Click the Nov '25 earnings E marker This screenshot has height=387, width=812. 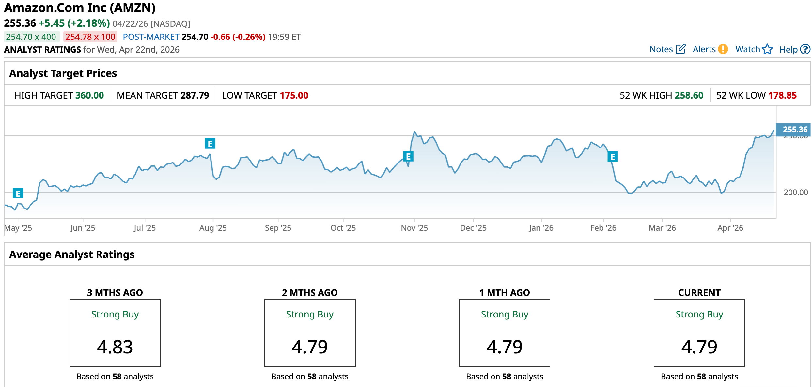[408, 157]
